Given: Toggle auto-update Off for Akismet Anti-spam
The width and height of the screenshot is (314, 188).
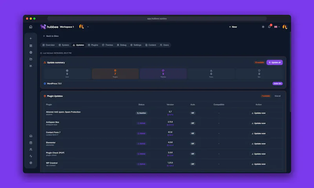Looking at the screenshot, I should click(x=192, y=113).
